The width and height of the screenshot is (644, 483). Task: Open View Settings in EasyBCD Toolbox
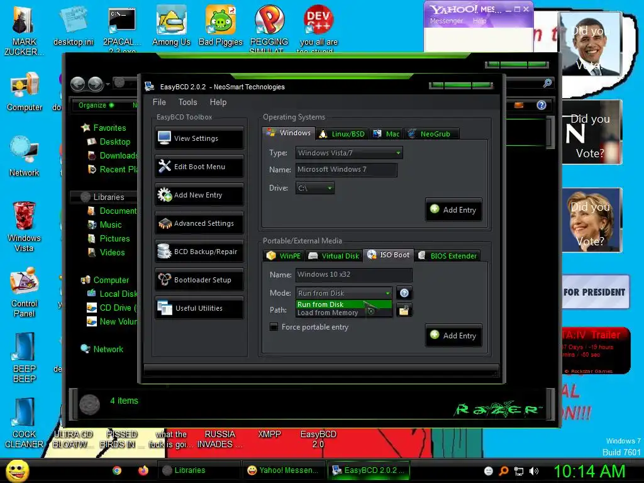(x=199, y=138)
